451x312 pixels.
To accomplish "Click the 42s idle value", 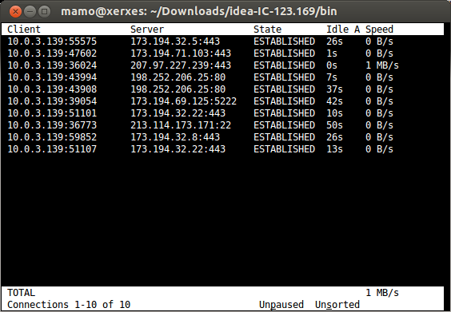I will 334,101.
